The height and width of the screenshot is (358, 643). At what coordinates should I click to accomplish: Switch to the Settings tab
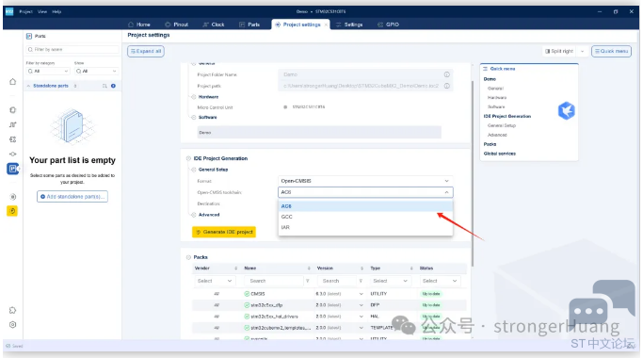pos(349,24)
